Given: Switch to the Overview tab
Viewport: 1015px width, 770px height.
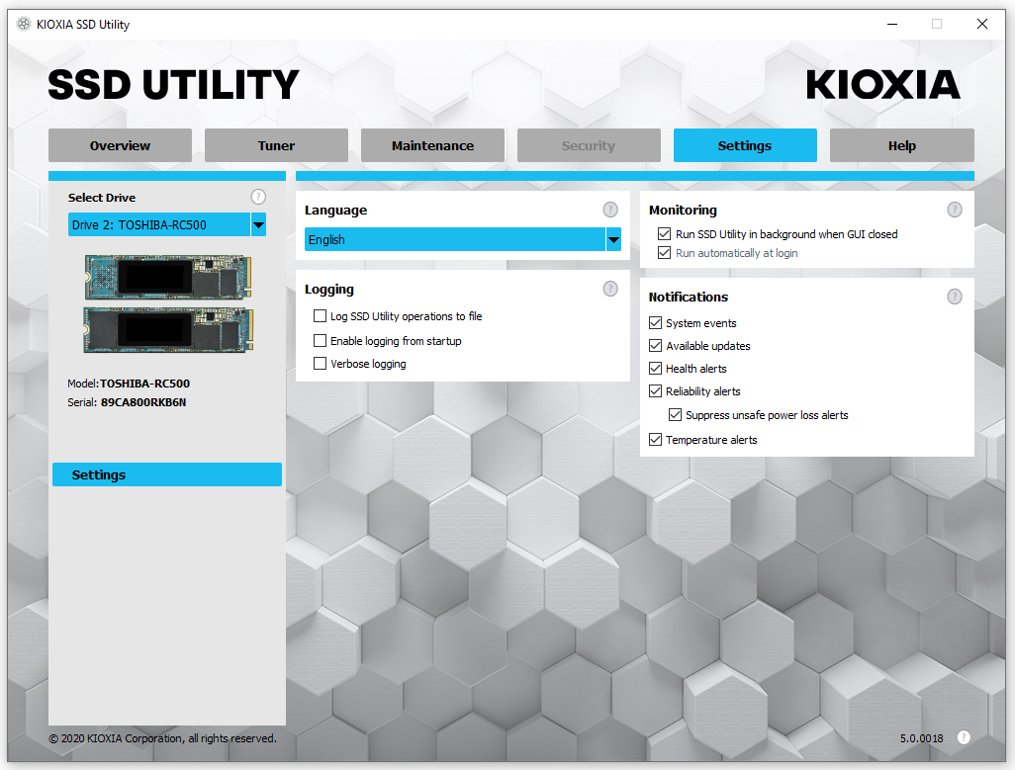Looking at the screenshot, I should 120,145.
